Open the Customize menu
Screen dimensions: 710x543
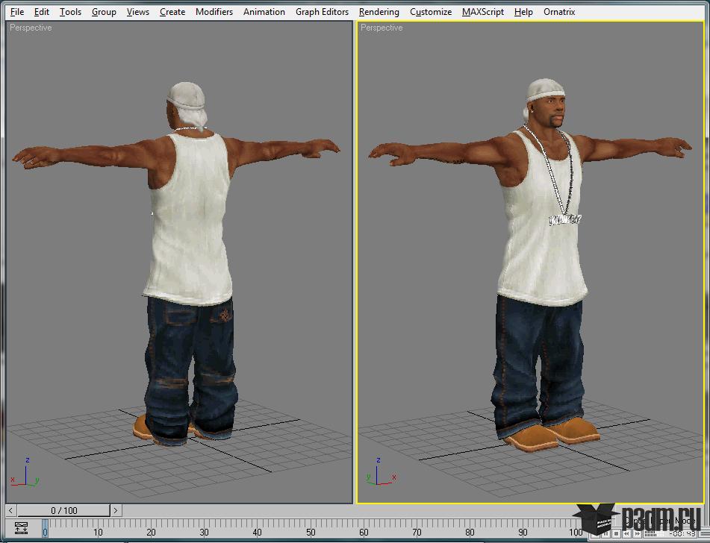430,12
